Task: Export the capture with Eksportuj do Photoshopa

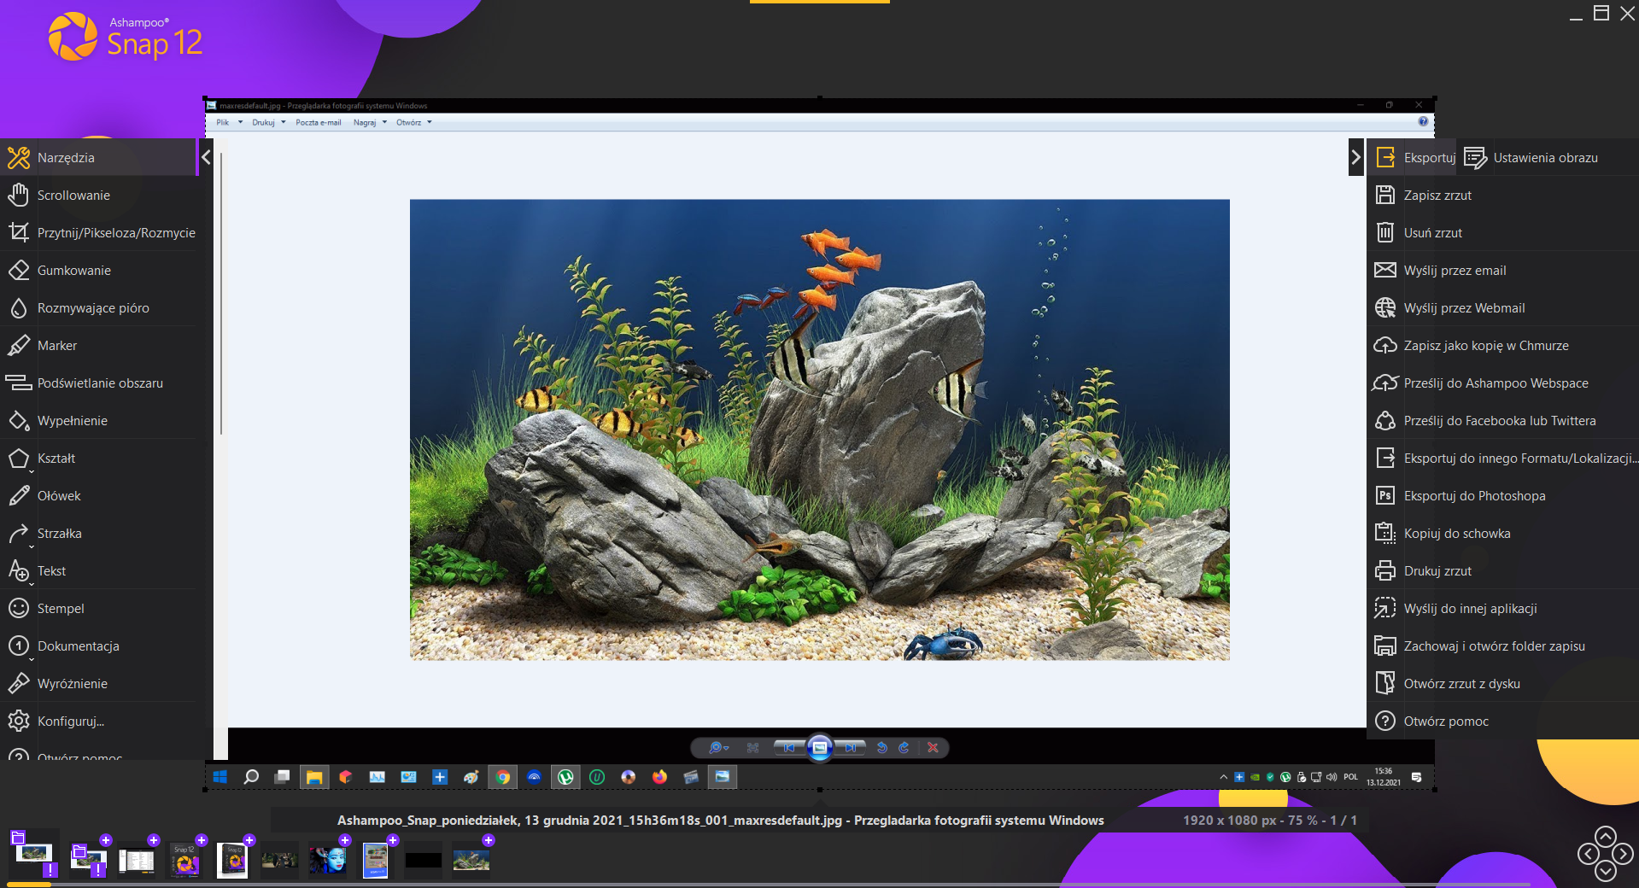Action: point(1503,496)
